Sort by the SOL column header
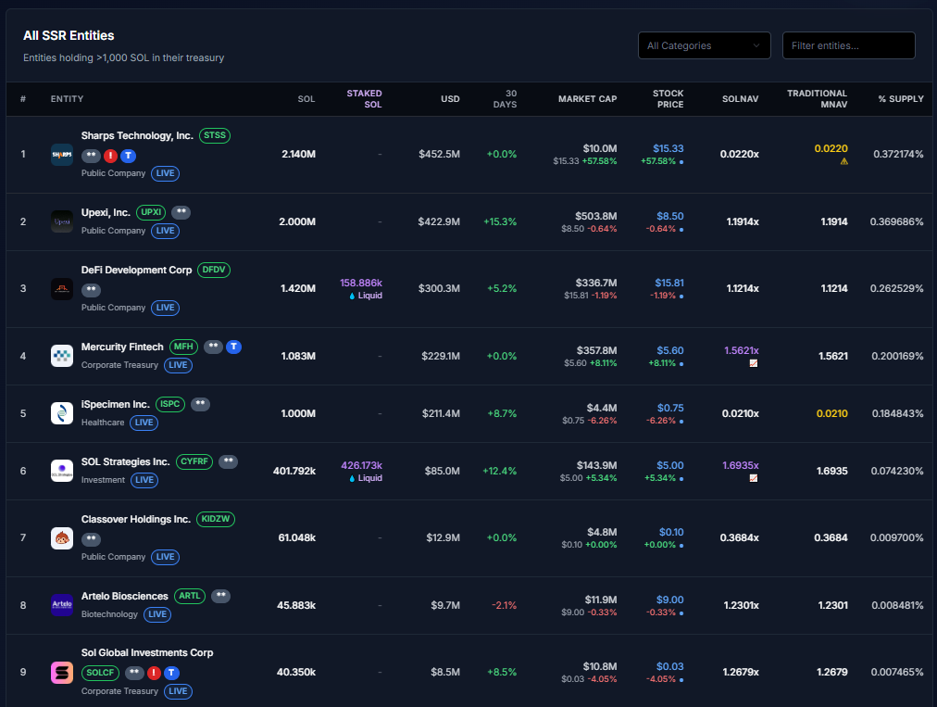This screenshot has height=707, width=937. click(306, 99)
